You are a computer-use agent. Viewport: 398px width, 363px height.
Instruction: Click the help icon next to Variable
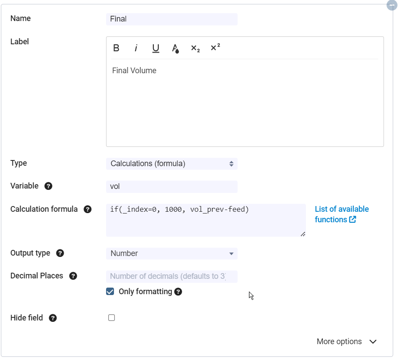(x=49, y=186)
